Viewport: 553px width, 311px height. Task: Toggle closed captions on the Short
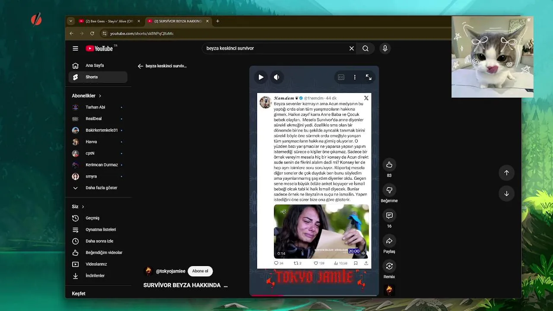341,77
